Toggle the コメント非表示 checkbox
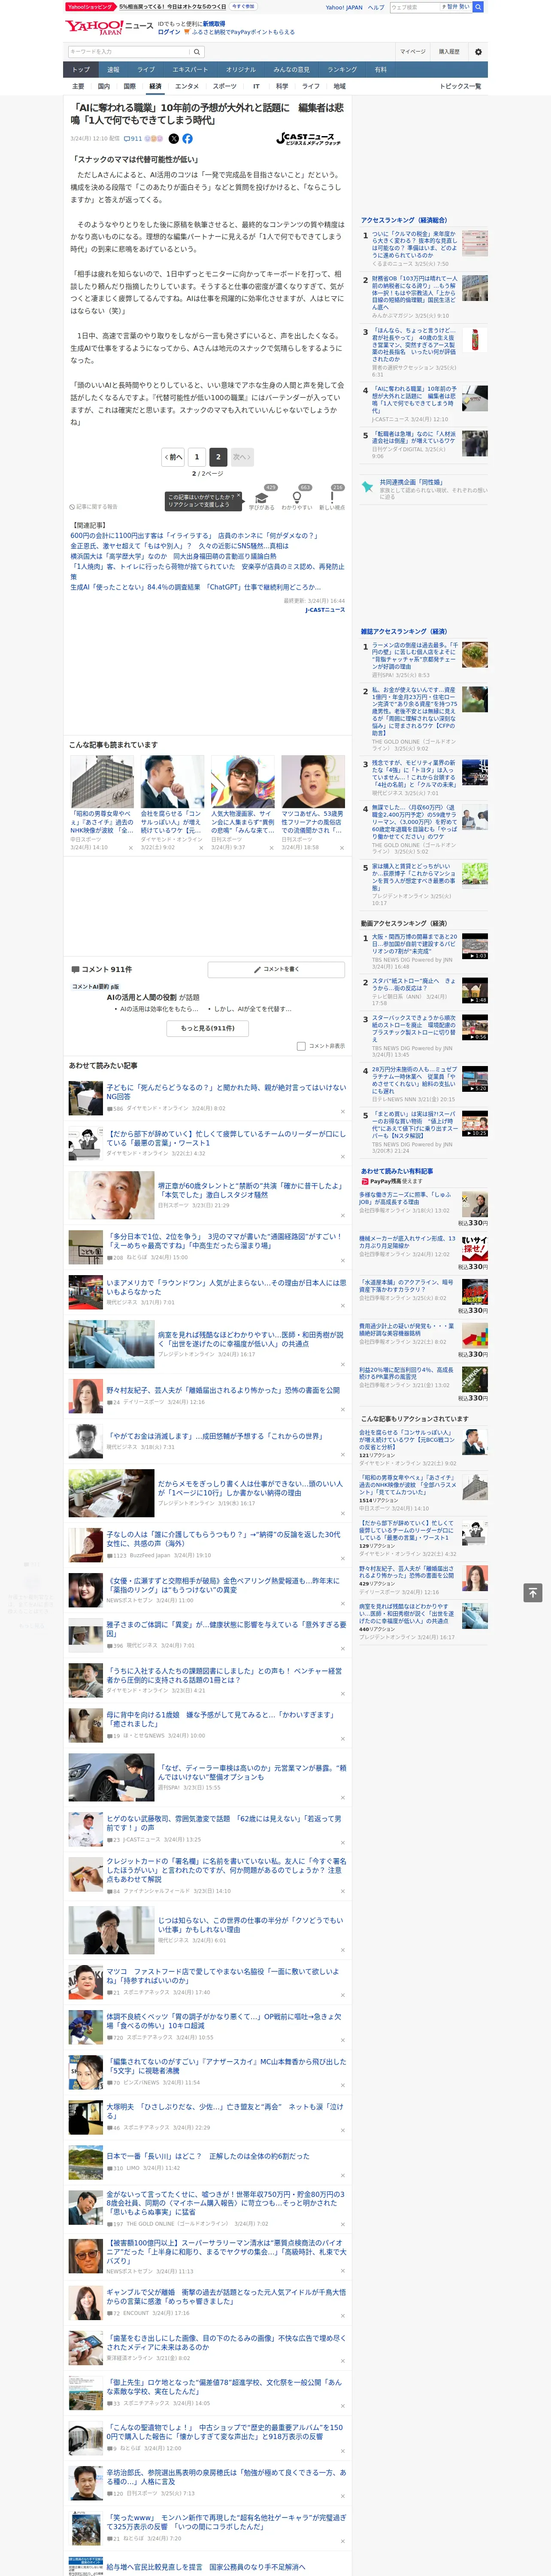 [x=301, y=1046]
